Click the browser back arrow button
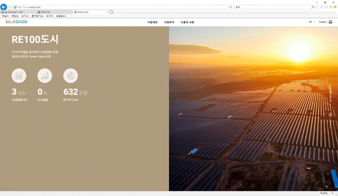The width and height of the screenshot is (338, 196). [4, 7]
